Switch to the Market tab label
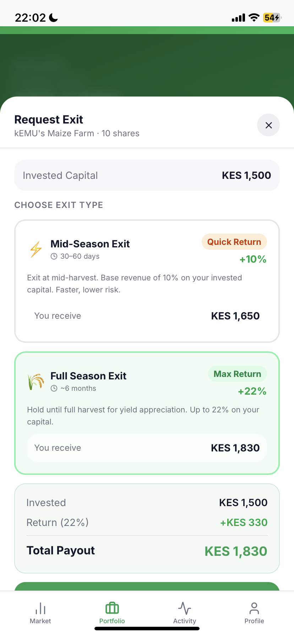 point(40,621)
